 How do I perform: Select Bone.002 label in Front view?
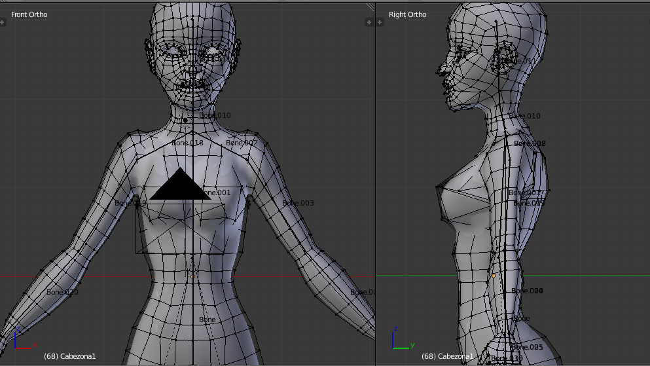coord(242,143)
